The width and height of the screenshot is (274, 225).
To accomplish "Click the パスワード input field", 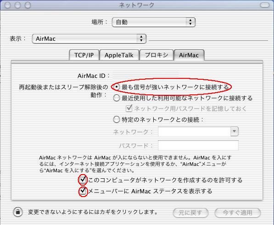I will (x=198, y=145).
